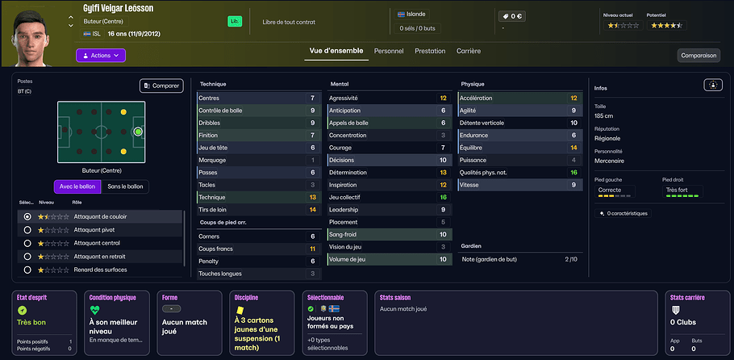Screen dimensions: 734x360
Task: Switch to the Carrière tab
Action: pos(468,52)
